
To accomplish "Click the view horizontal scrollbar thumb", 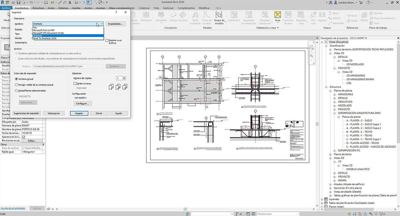I will click(x=185, y=209).
